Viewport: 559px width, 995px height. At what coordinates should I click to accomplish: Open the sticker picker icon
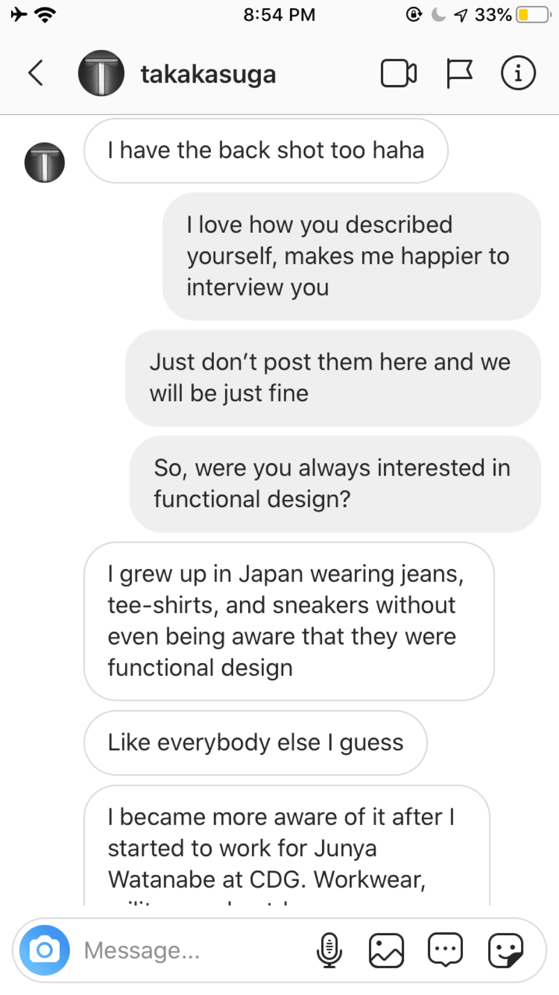tap(506, 950)
